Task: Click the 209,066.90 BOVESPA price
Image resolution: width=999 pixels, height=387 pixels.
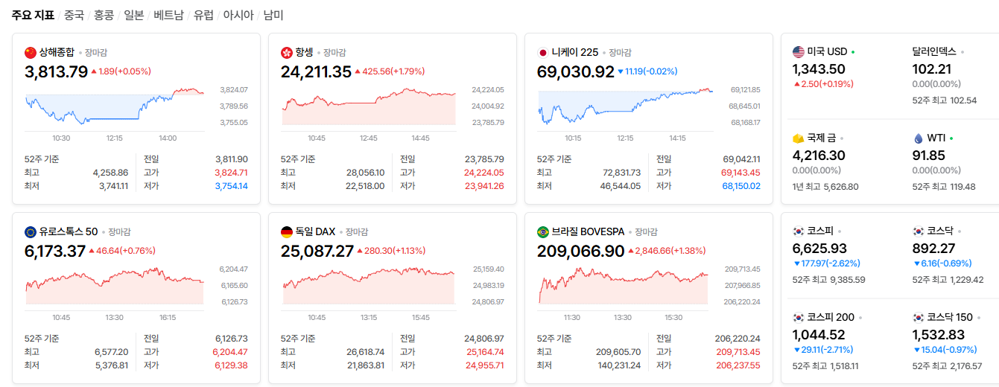Action: point(580,251)
